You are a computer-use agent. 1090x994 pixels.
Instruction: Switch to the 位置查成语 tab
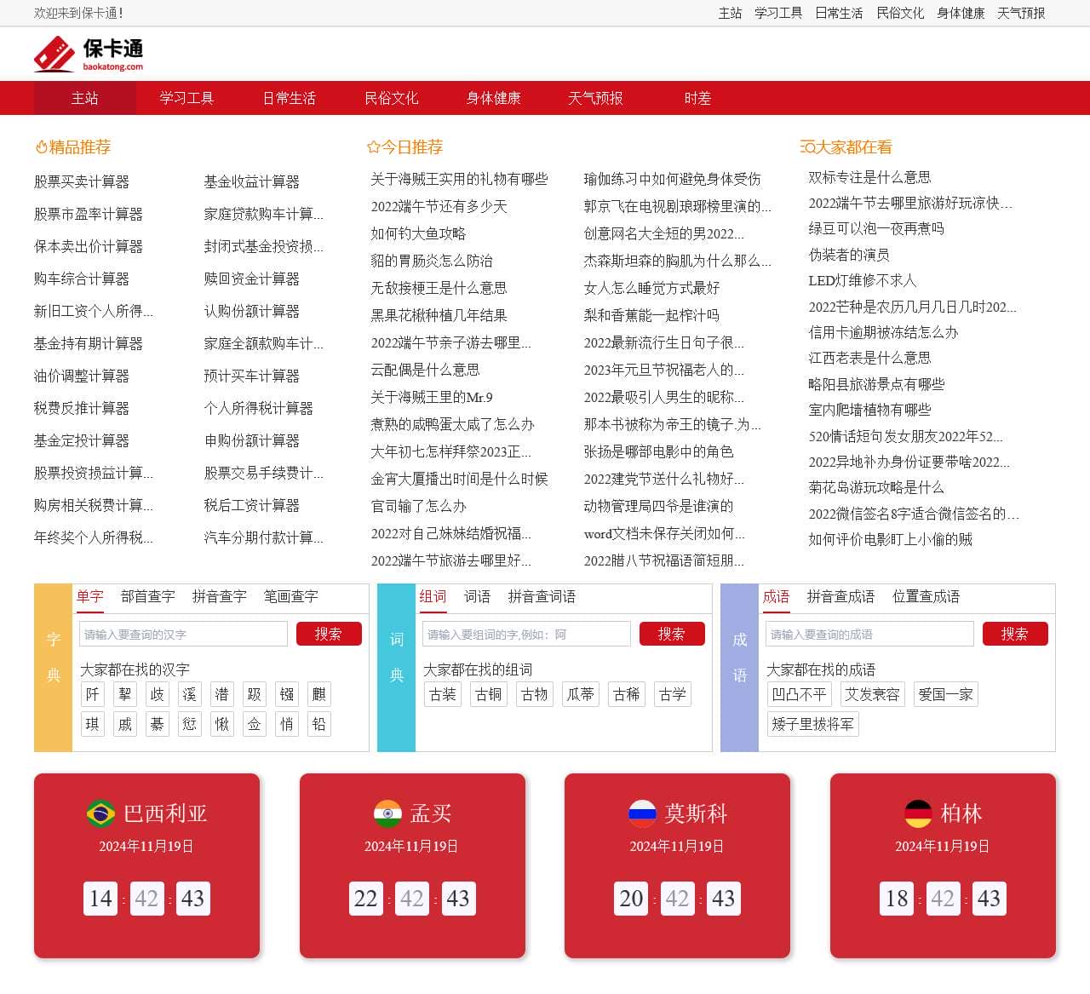pos(926,597)
